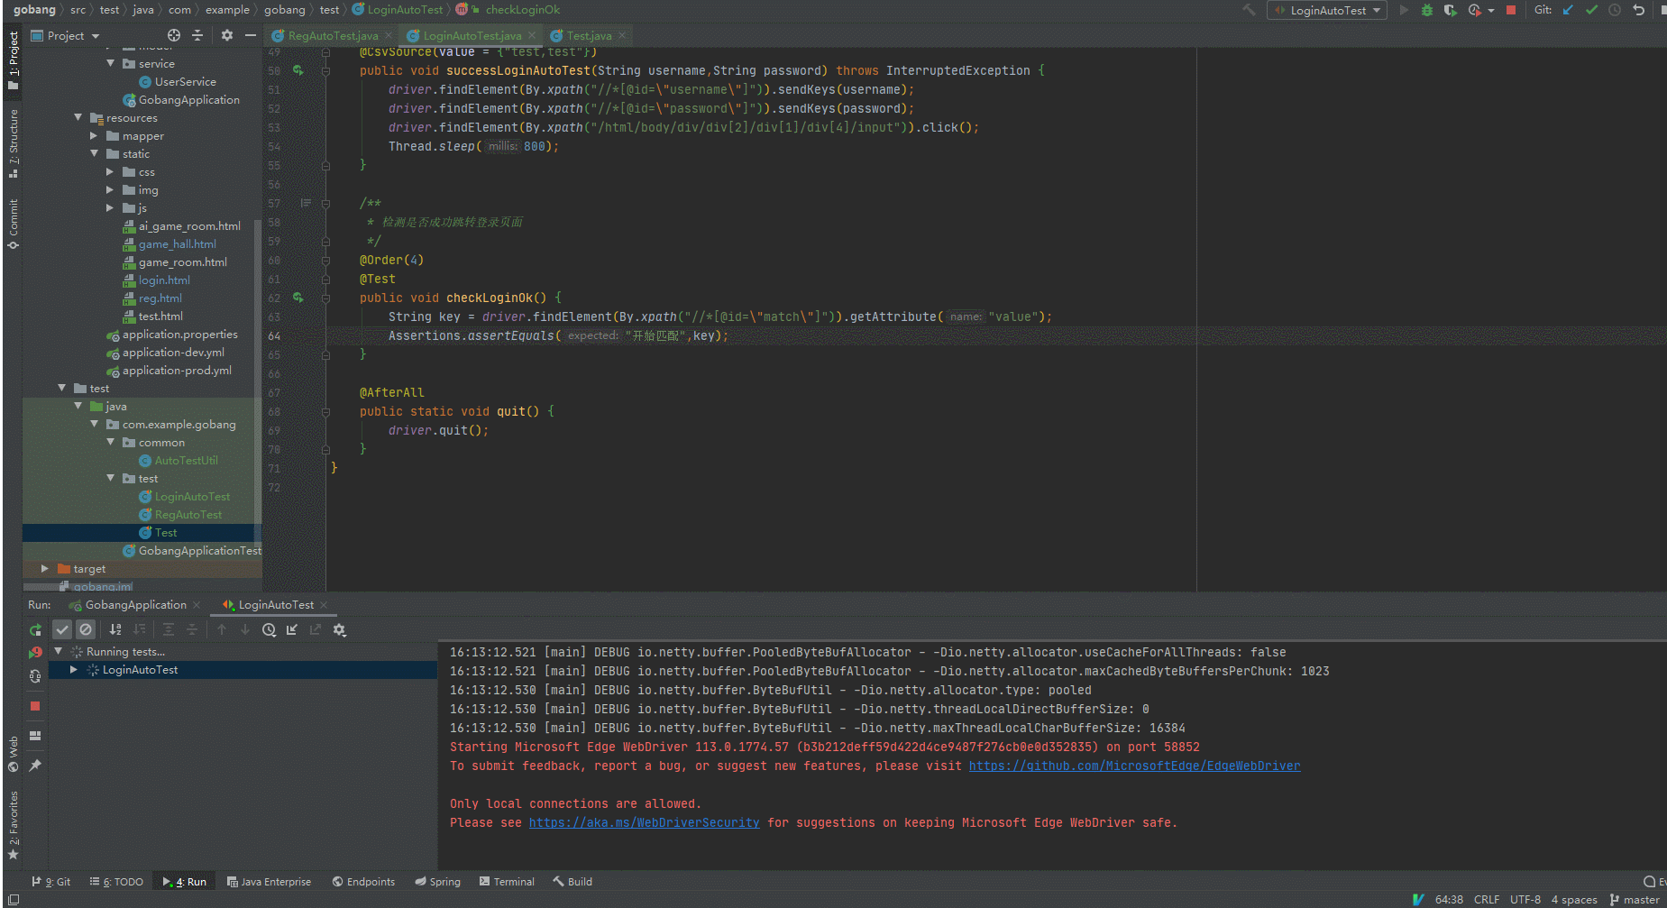Click the Build hammer icon in top toolbar

pyautogui.click(x=1249, y=10)
